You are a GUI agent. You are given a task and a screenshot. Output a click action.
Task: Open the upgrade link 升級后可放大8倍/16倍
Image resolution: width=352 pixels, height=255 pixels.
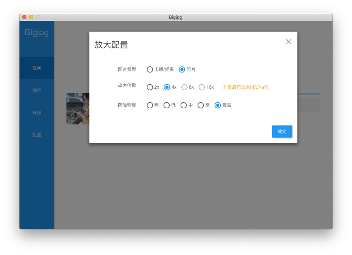(x=245, y=87)
